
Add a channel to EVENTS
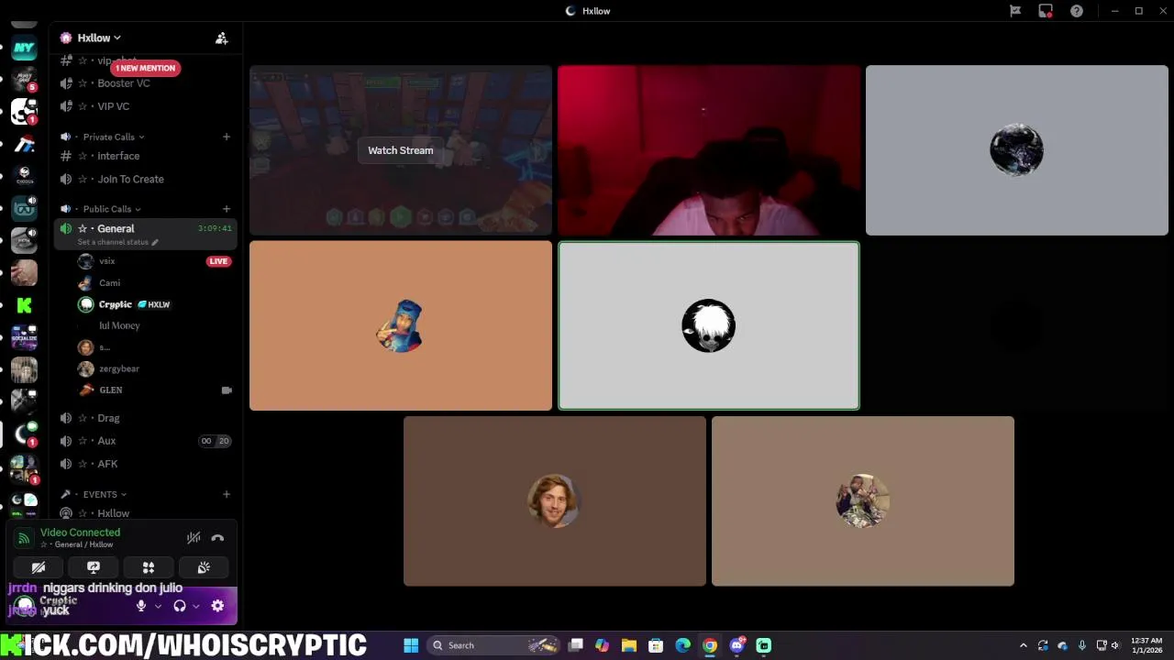[x=226, y=494]
